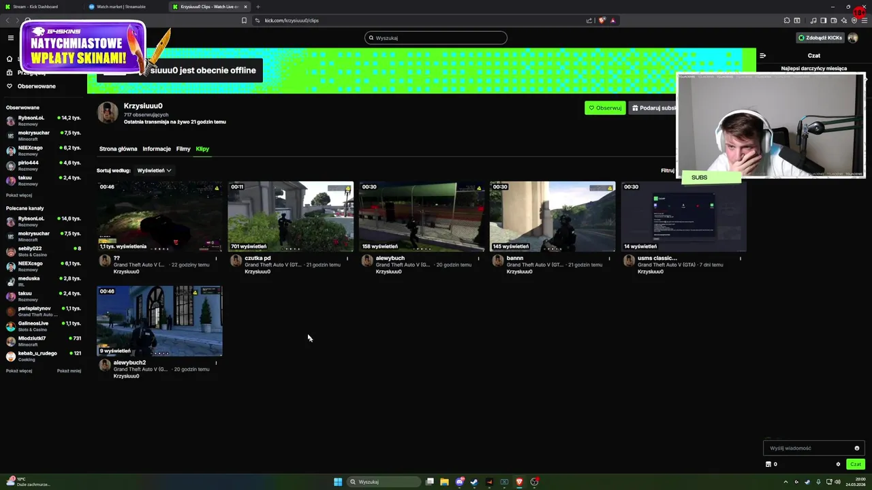
Task: Click the browser address bar URL
Action: coord(292,20)
